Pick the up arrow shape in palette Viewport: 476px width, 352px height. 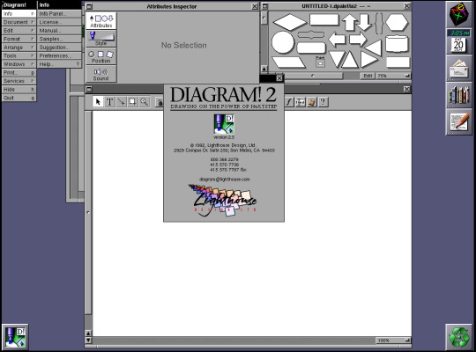tap(349, 22)
